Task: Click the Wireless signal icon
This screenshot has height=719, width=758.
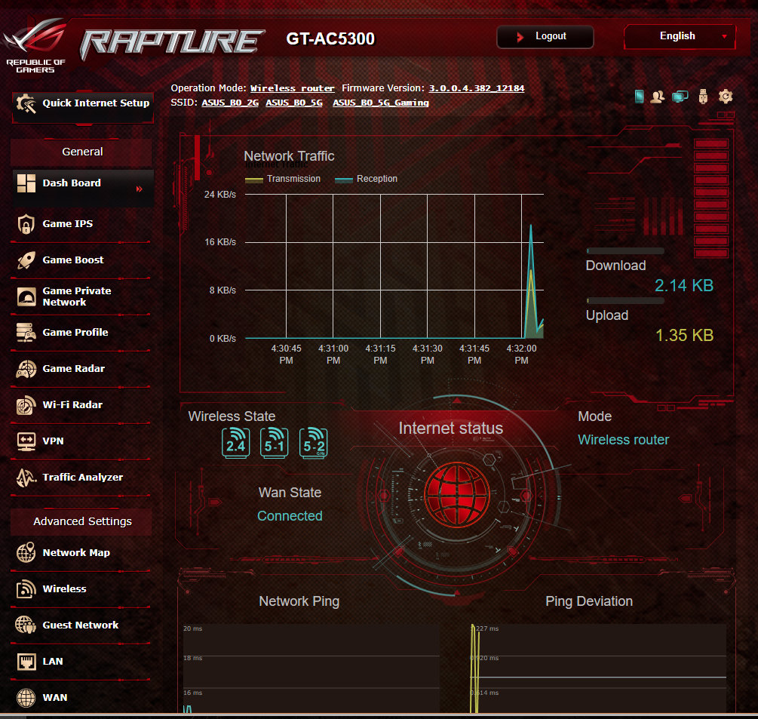Action: 26,589
